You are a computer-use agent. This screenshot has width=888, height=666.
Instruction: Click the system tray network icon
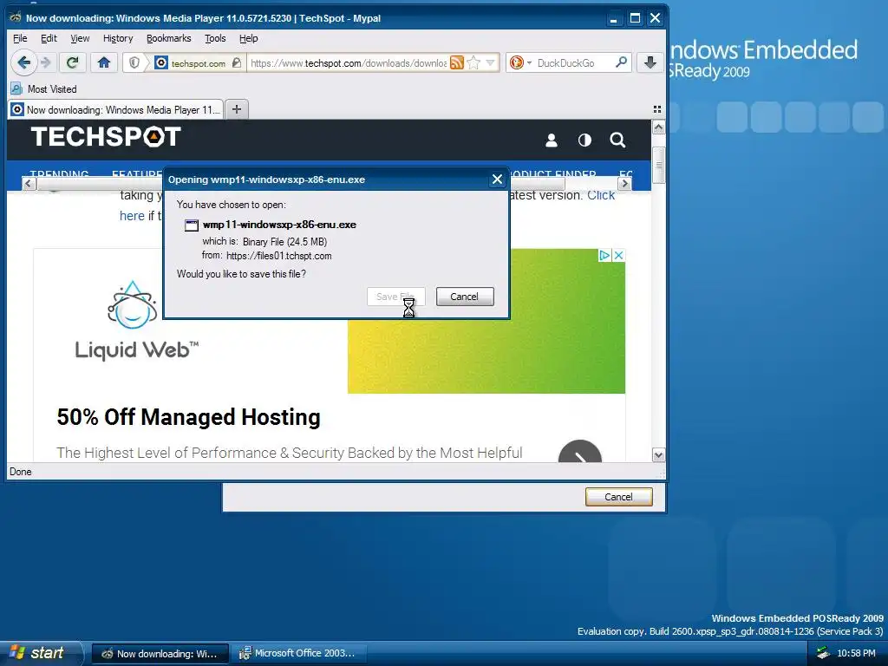(823, 653)
